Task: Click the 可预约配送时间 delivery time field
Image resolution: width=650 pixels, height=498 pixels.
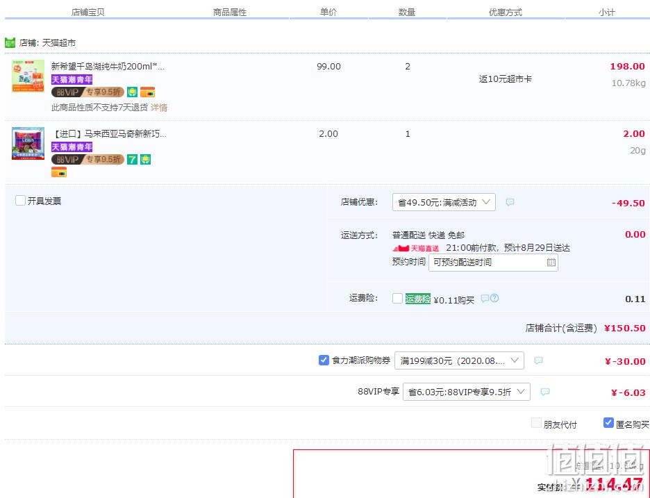Action: pyautogui.click(x=493, y=263)
